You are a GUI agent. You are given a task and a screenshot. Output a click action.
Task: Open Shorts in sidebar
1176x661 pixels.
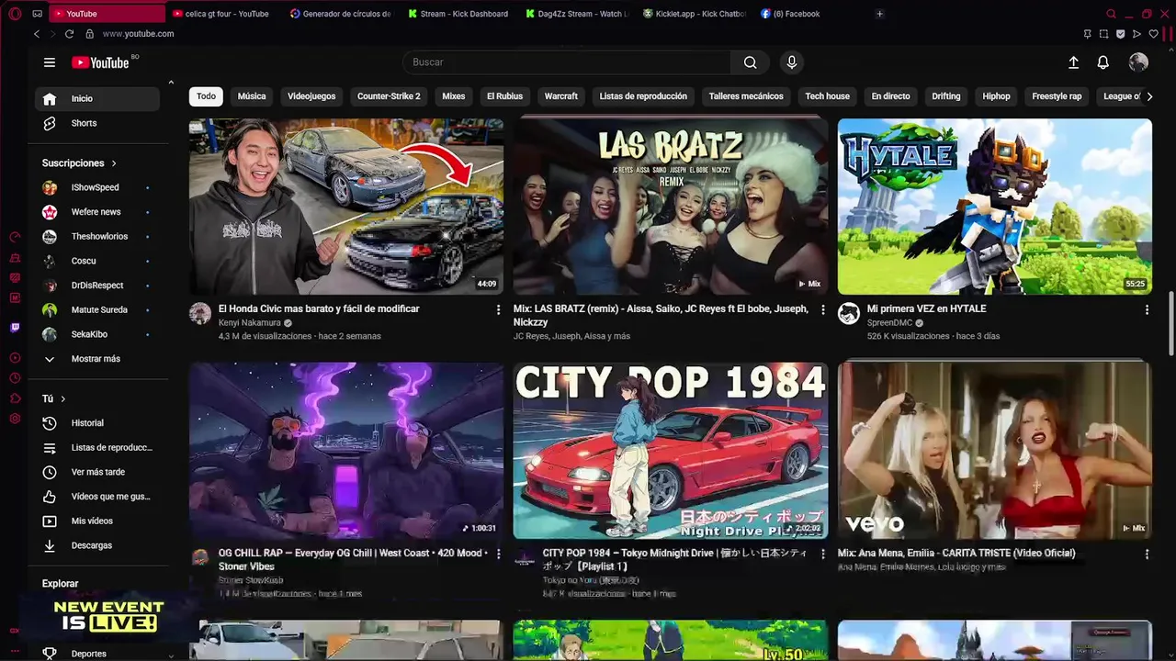tap(97, 123)
